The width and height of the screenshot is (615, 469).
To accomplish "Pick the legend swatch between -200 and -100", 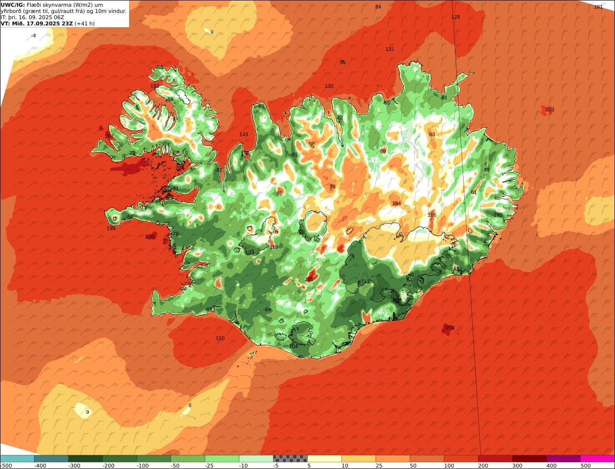I will point(120,458).
